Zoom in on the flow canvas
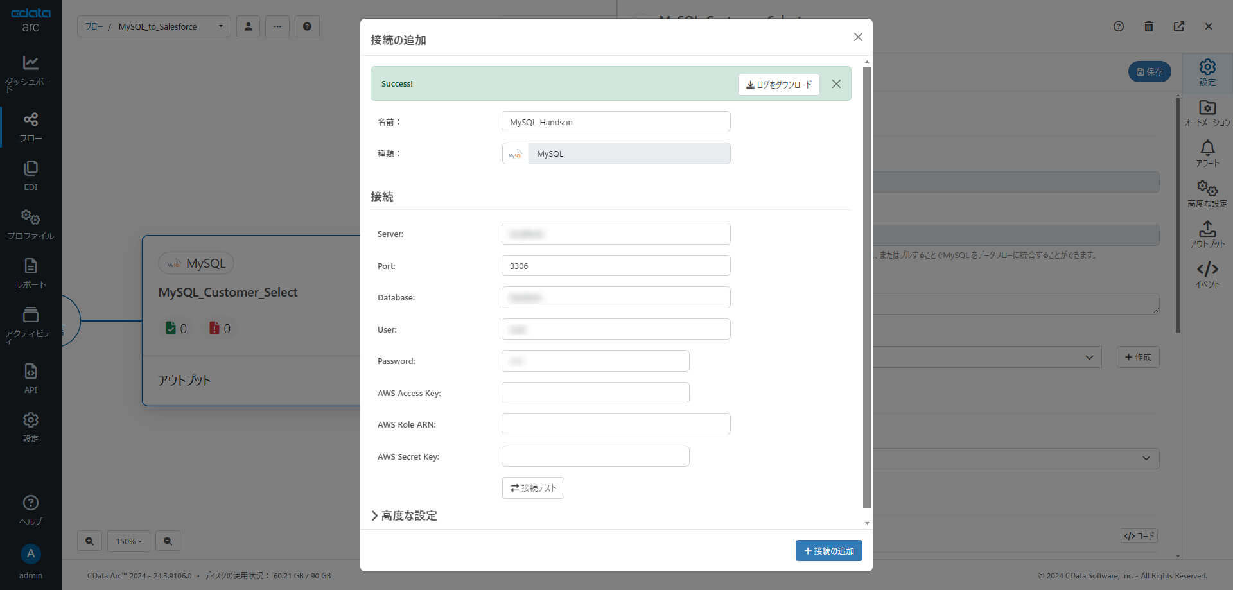Screen dimensions: 1233x590 coord(89,541)
